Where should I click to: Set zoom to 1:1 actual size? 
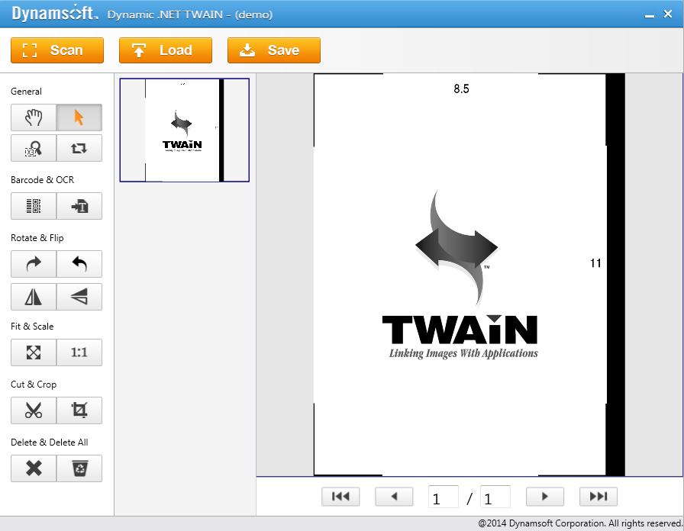(79, 352)
